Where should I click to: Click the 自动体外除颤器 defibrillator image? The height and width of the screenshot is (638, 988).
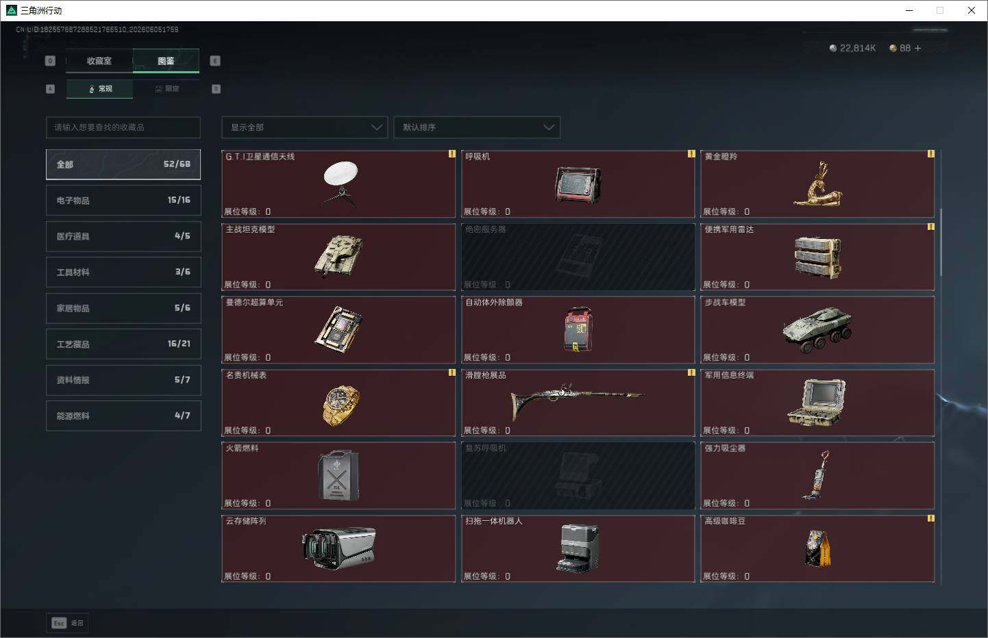tap(578, 329)
